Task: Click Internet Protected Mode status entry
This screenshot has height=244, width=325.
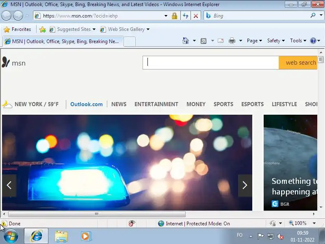Action: pyautogui.click(x=194, y=223)
